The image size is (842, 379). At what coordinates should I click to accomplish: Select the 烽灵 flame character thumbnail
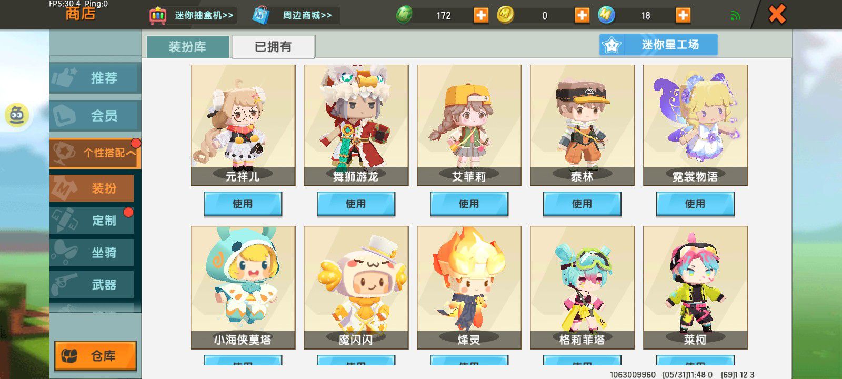pos(469,287)
